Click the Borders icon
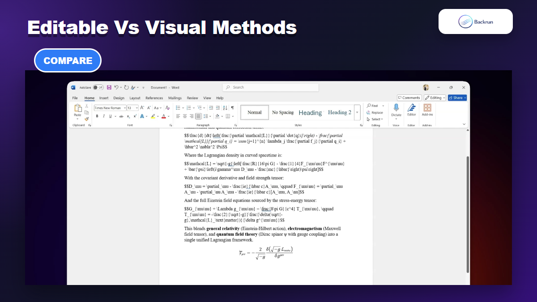This screenshot has height=302, width=537. pyautogui.click(x=228, y=116)
